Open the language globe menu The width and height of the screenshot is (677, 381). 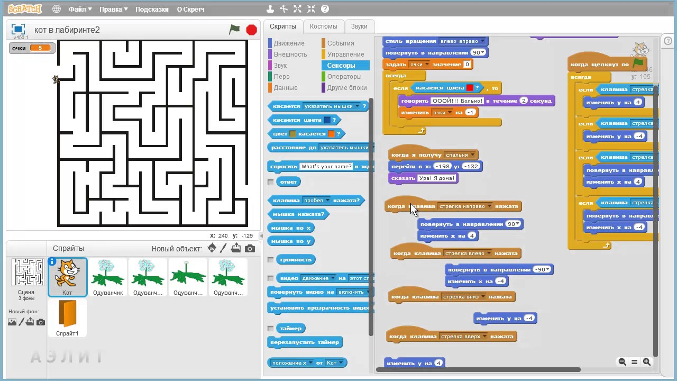pyautogui.click(x=57, y=9)
